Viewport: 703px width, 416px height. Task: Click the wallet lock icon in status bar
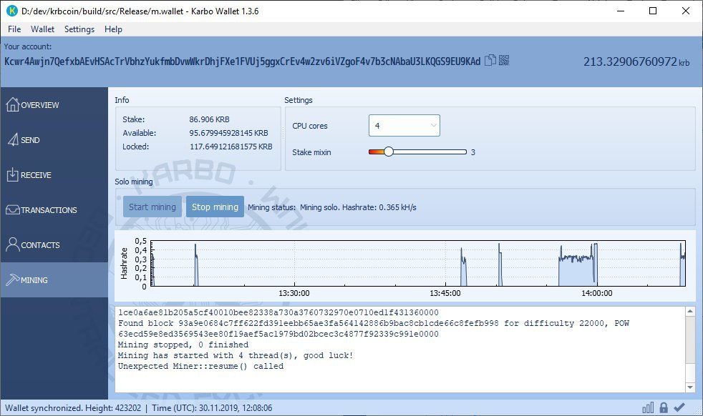[x=664, y=407]
